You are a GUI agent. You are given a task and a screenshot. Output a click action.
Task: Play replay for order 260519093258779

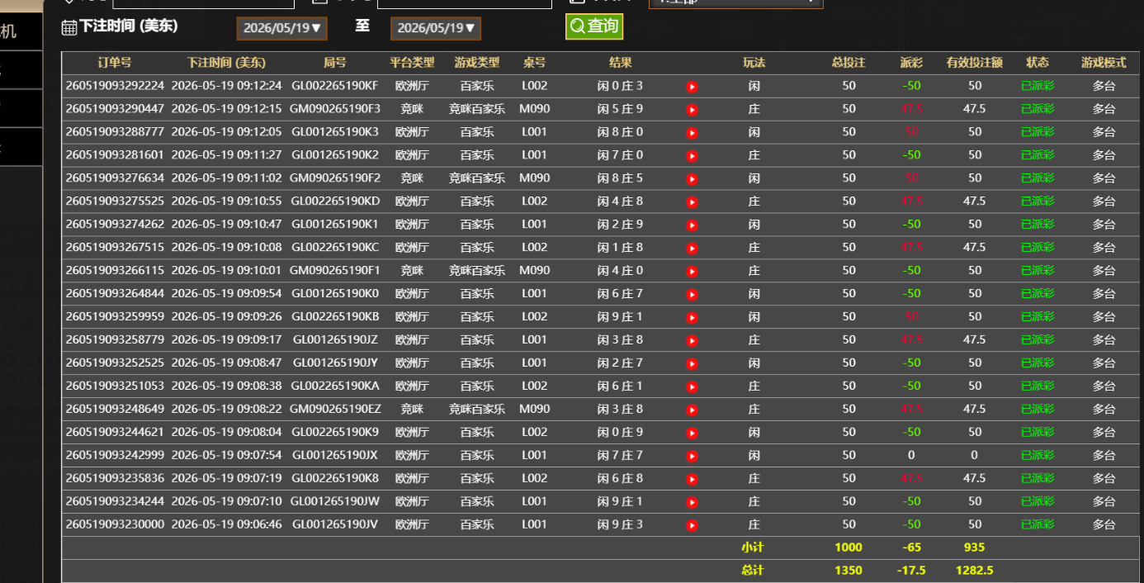pyautogui.click(x=692, y=341)
